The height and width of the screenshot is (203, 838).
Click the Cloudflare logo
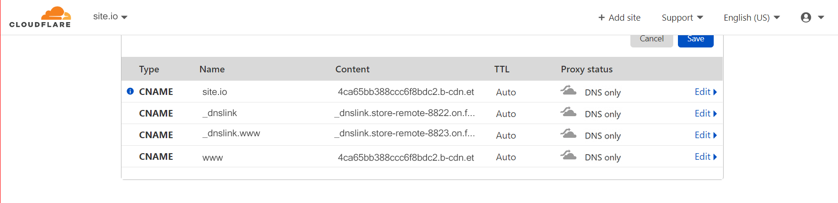[x=40, y=17]
